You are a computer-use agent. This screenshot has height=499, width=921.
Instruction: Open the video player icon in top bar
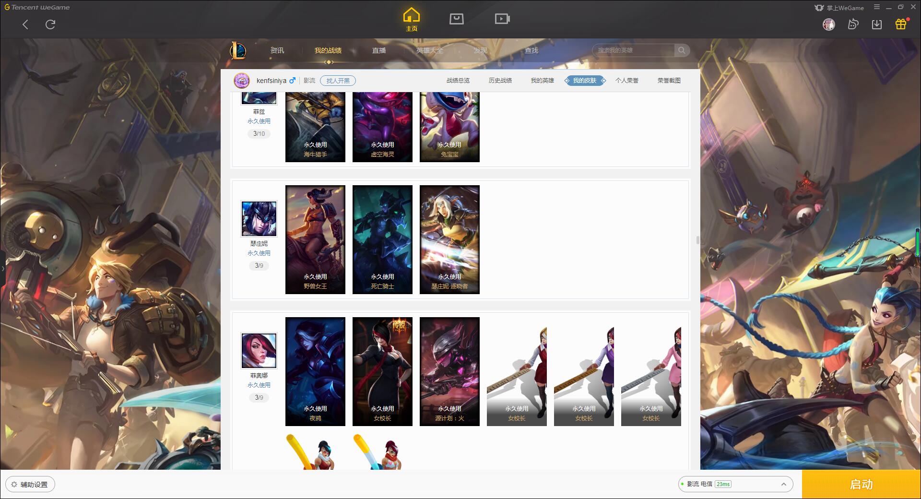coord(502,19)
